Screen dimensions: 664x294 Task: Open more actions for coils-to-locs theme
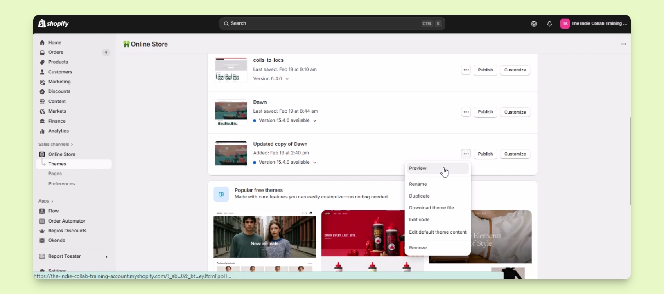pyautogui.click(x=466, y=70)
